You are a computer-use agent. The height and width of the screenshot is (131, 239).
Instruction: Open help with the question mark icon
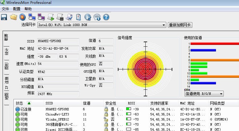(106, 17)
